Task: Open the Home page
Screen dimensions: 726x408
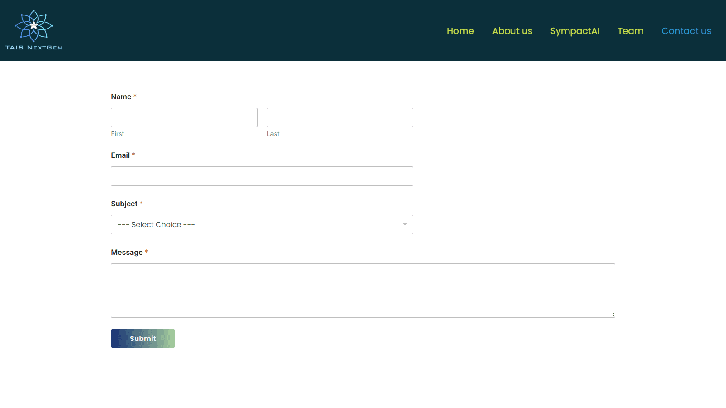Action: [x=460, y=31]
